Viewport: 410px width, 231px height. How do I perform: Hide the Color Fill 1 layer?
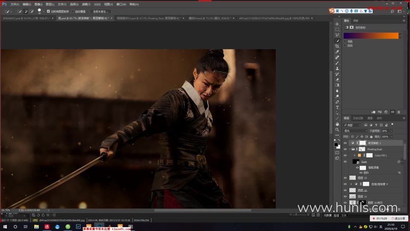click(345, 155)
